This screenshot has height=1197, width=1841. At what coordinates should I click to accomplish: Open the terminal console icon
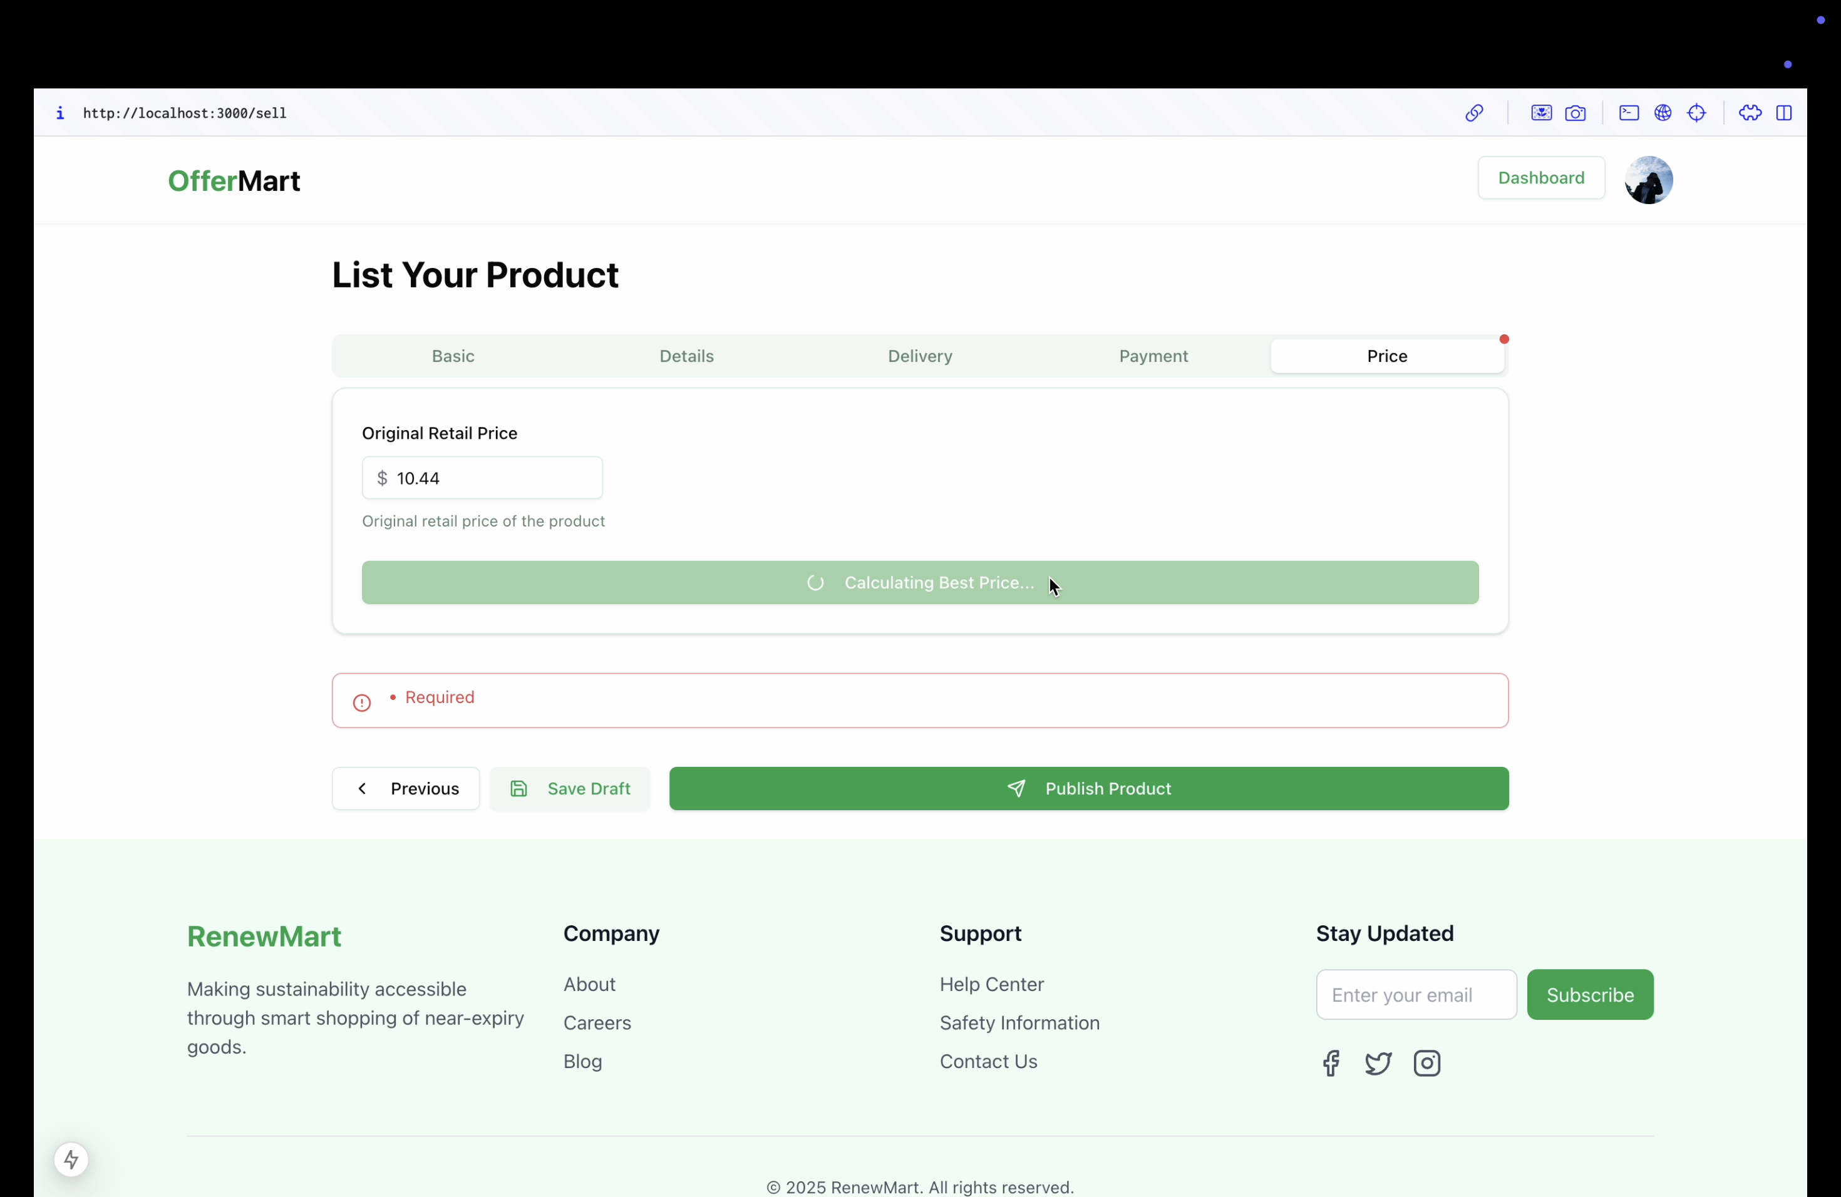tap(1628, 113)
